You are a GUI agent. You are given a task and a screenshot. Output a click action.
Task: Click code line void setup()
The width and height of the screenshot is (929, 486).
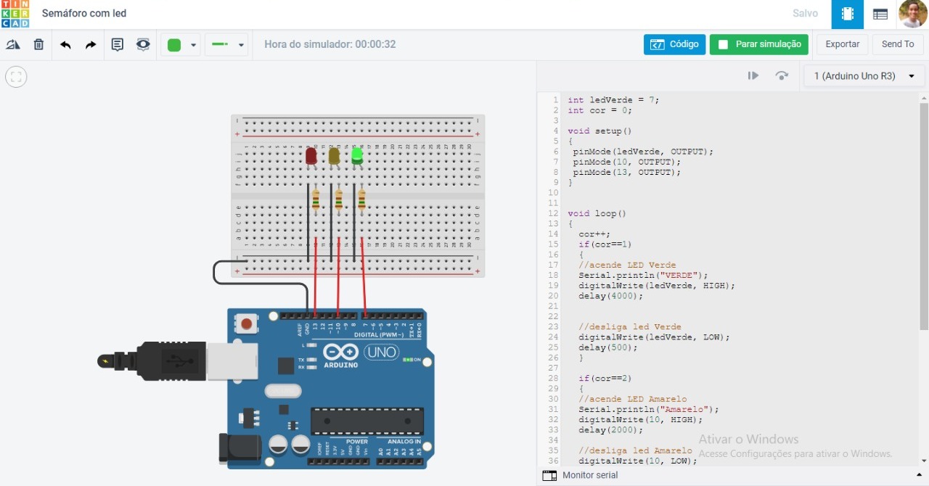pos(600,131)
